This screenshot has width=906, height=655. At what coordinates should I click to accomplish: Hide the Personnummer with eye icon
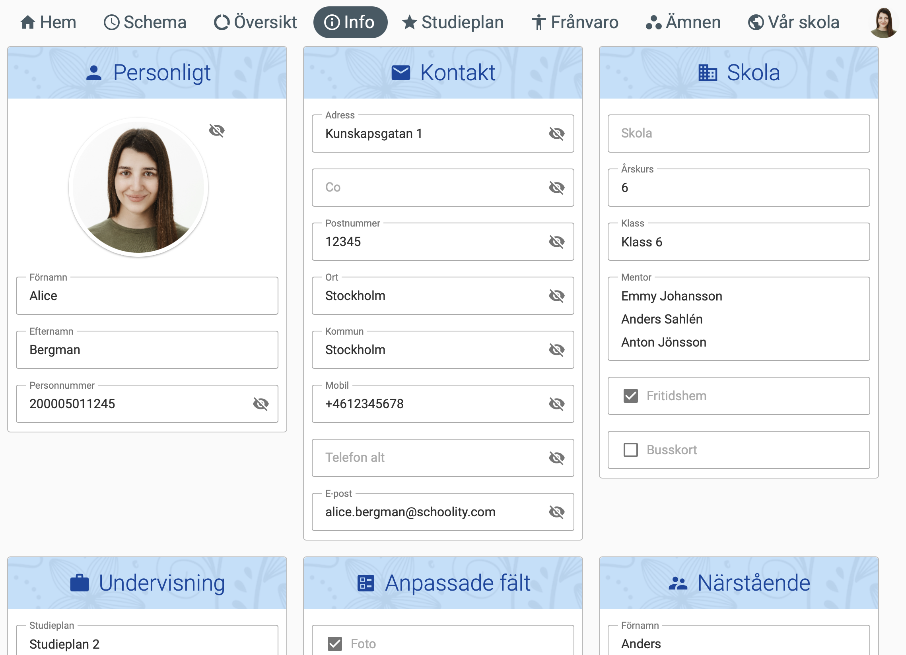click(x=261, y=403)
